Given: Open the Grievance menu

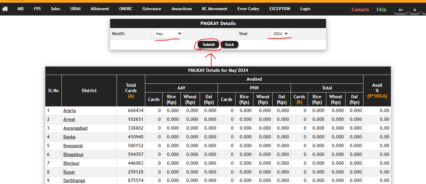Looking at the screenshot, I should point(152,9).
